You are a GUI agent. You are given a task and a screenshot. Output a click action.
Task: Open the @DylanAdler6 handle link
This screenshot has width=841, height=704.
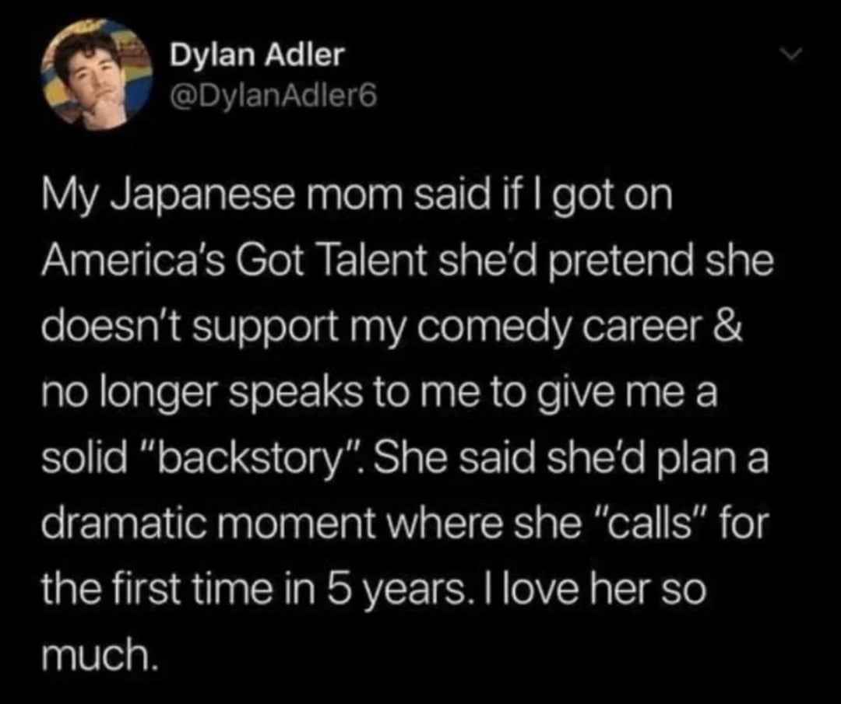[x=272, y=97]
